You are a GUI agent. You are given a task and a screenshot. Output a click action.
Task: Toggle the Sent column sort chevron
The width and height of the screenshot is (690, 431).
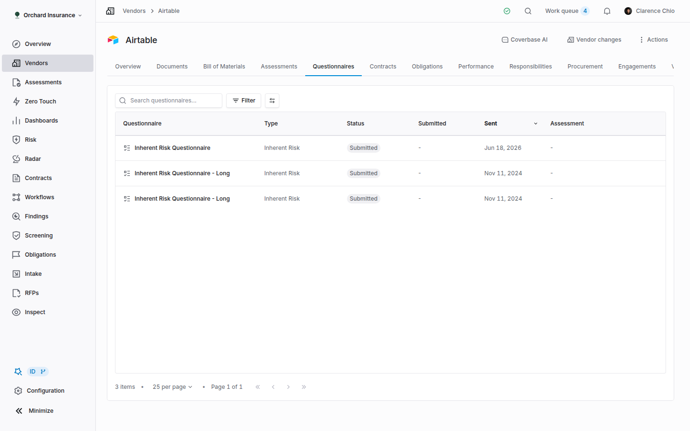(536, 124)
